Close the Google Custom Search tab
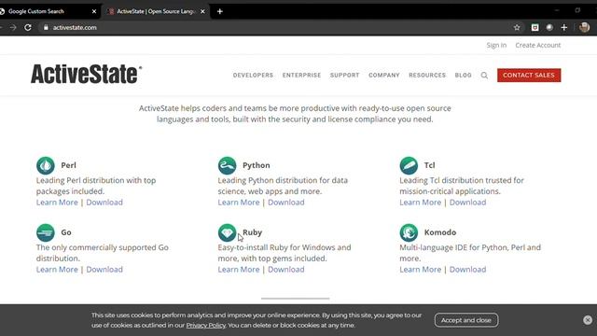Screen dimensions: 597x336 click(94, 11)
